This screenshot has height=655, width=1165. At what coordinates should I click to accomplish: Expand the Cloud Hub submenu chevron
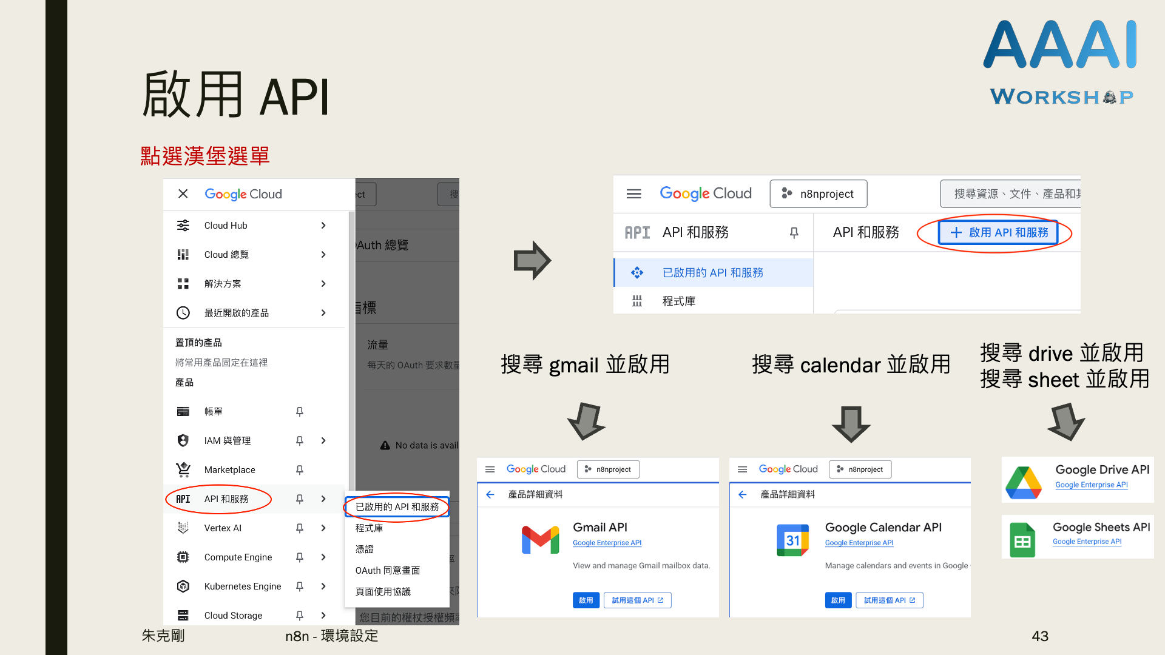pos(323,226)
